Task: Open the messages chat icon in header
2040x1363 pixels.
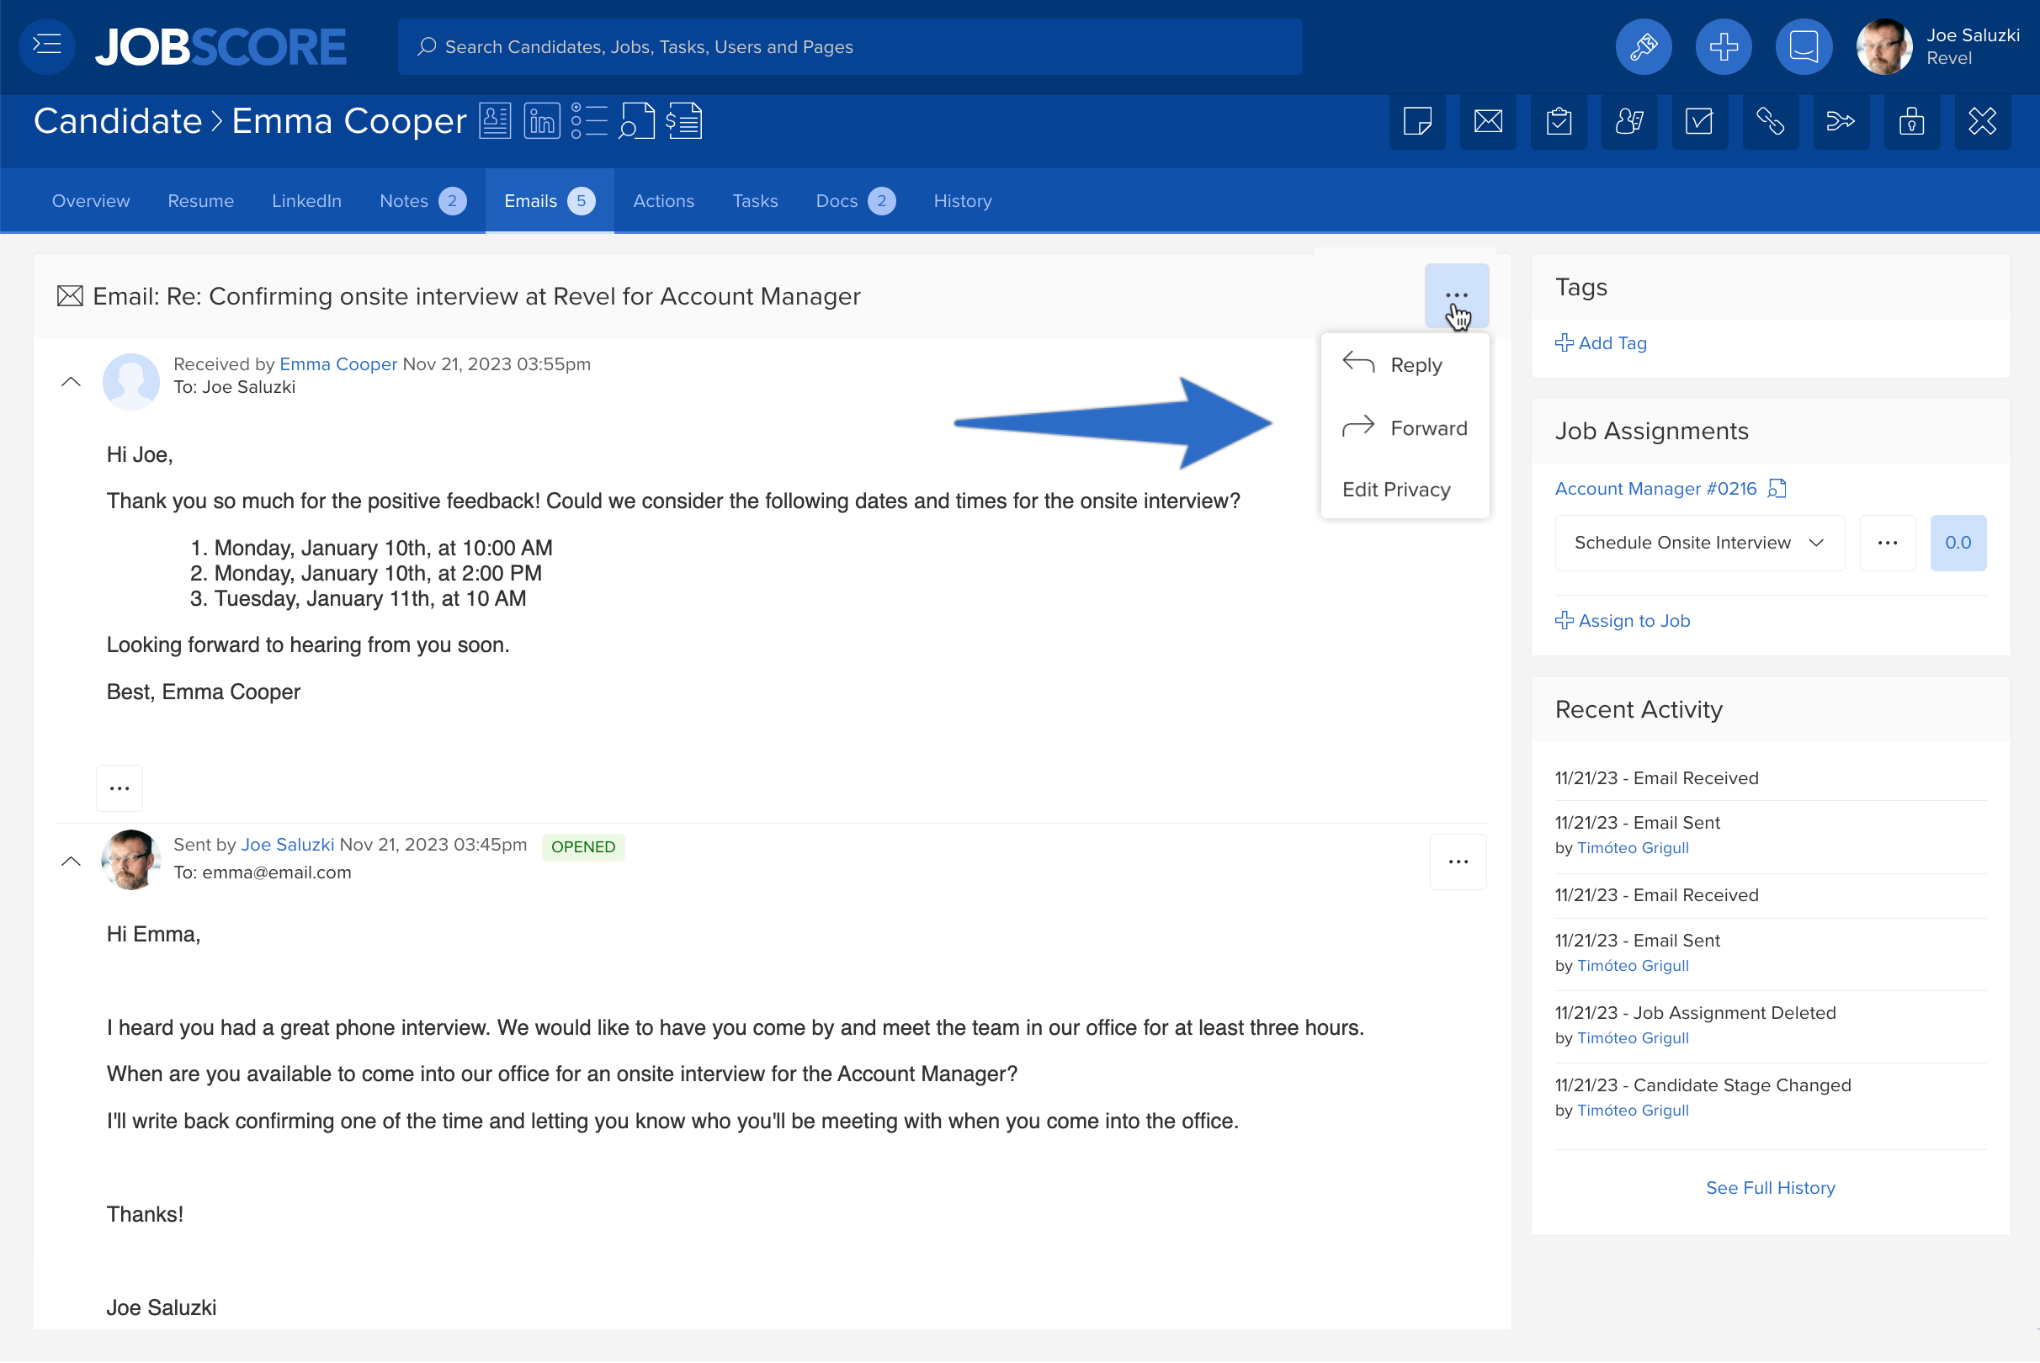Action: (x=1804, y=46)
